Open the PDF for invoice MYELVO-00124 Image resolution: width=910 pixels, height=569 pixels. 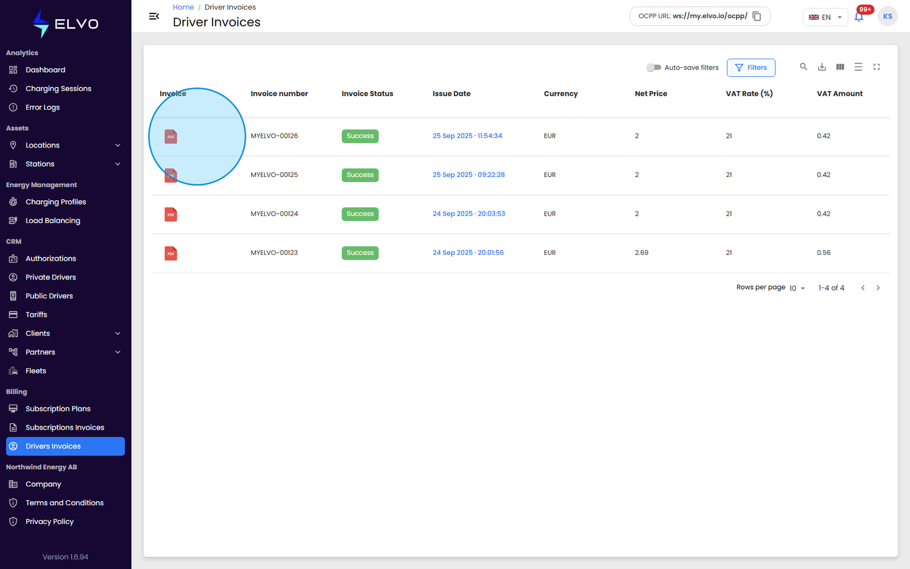(x=171, y=215)
